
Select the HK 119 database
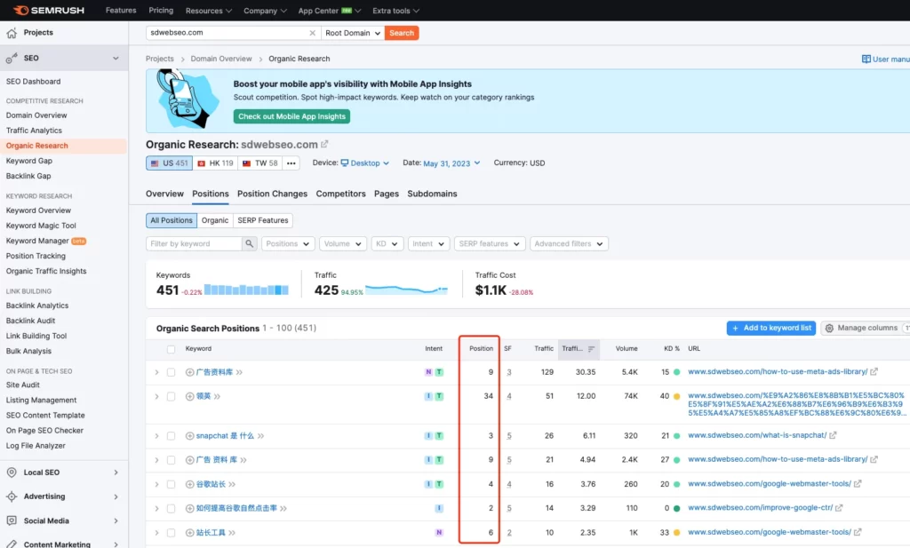(215, 163)
